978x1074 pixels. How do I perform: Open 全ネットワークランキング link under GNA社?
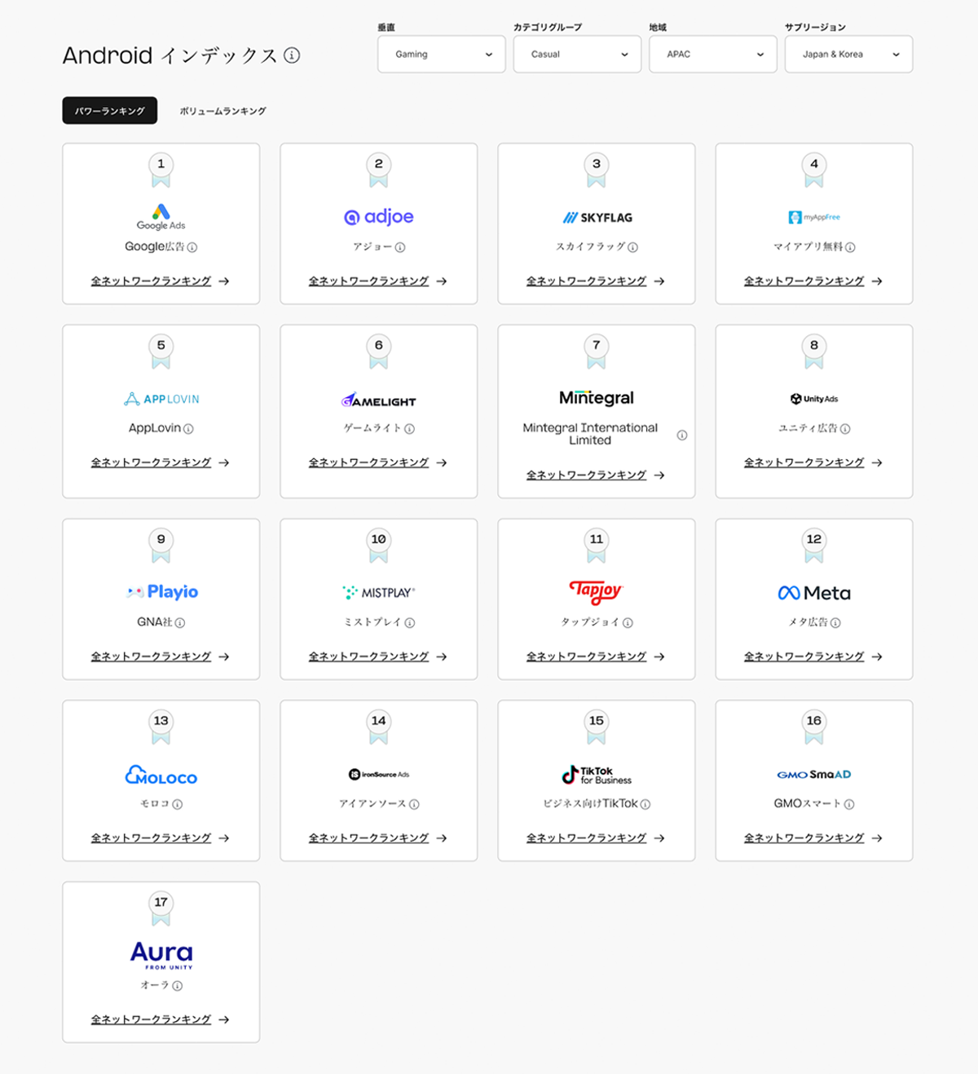tap(160, 657)
